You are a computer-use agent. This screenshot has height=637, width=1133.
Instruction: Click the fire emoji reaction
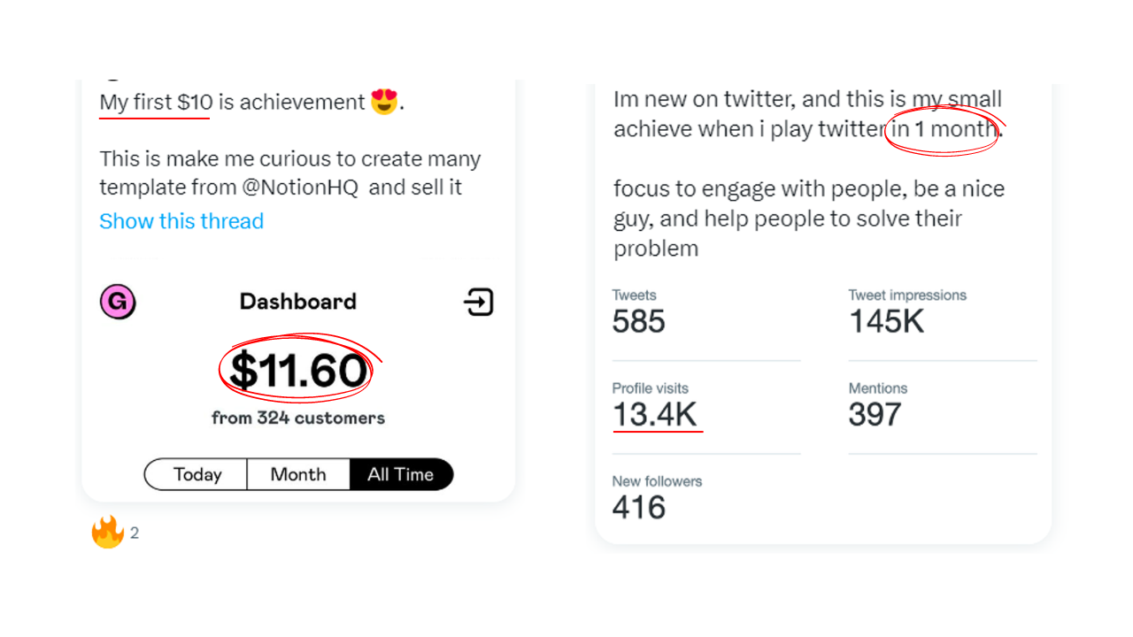tap(107, 533)
